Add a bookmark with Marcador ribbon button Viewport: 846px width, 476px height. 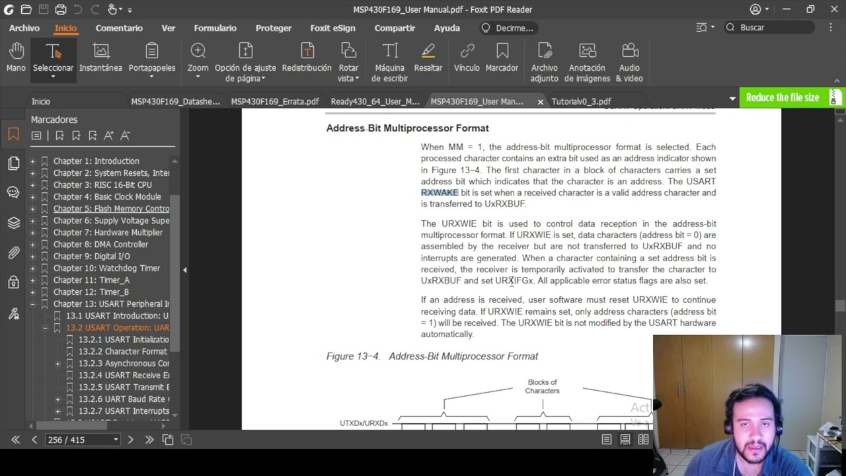(502, 58)
